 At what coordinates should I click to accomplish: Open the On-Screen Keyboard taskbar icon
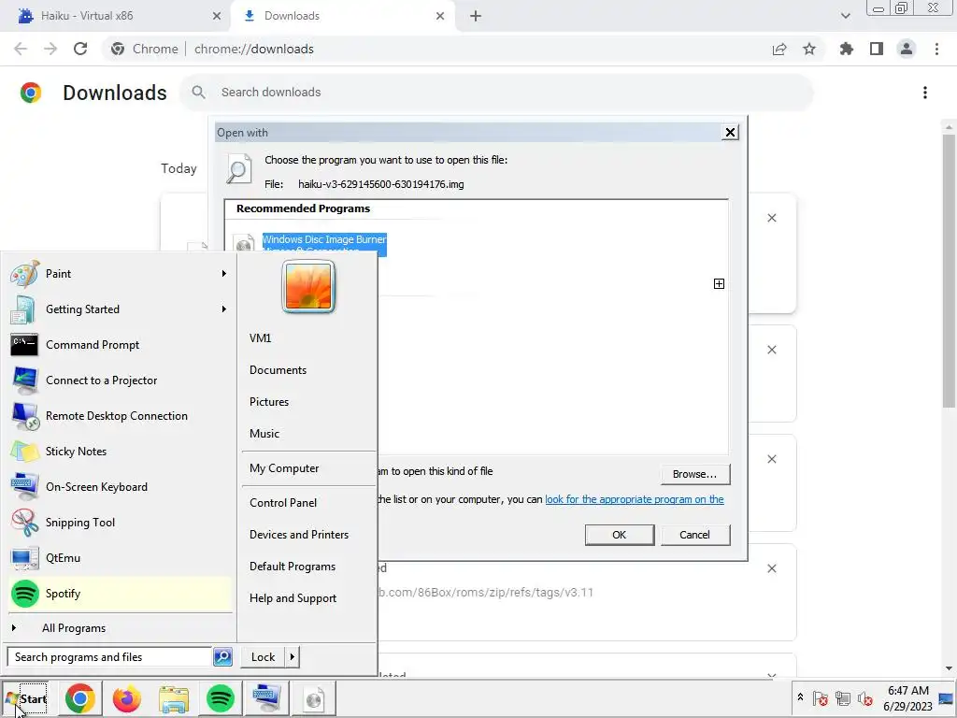[266, 698]
